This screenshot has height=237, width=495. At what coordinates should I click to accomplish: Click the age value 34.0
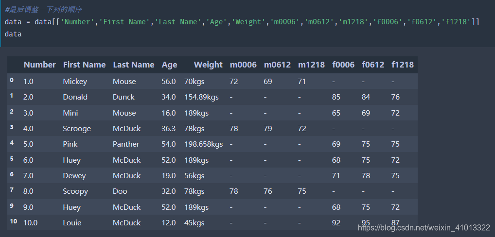169,97
